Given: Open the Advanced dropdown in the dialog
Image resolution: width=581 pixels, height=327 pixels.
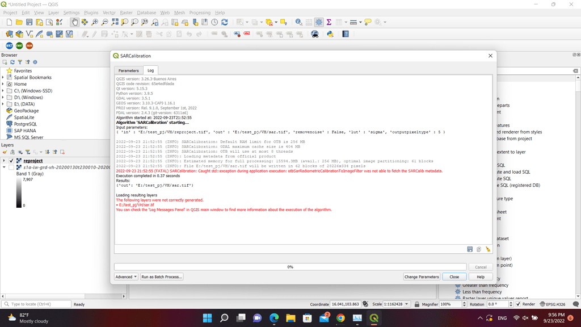Looking at the screenshot, I should (x=125, y=276).
